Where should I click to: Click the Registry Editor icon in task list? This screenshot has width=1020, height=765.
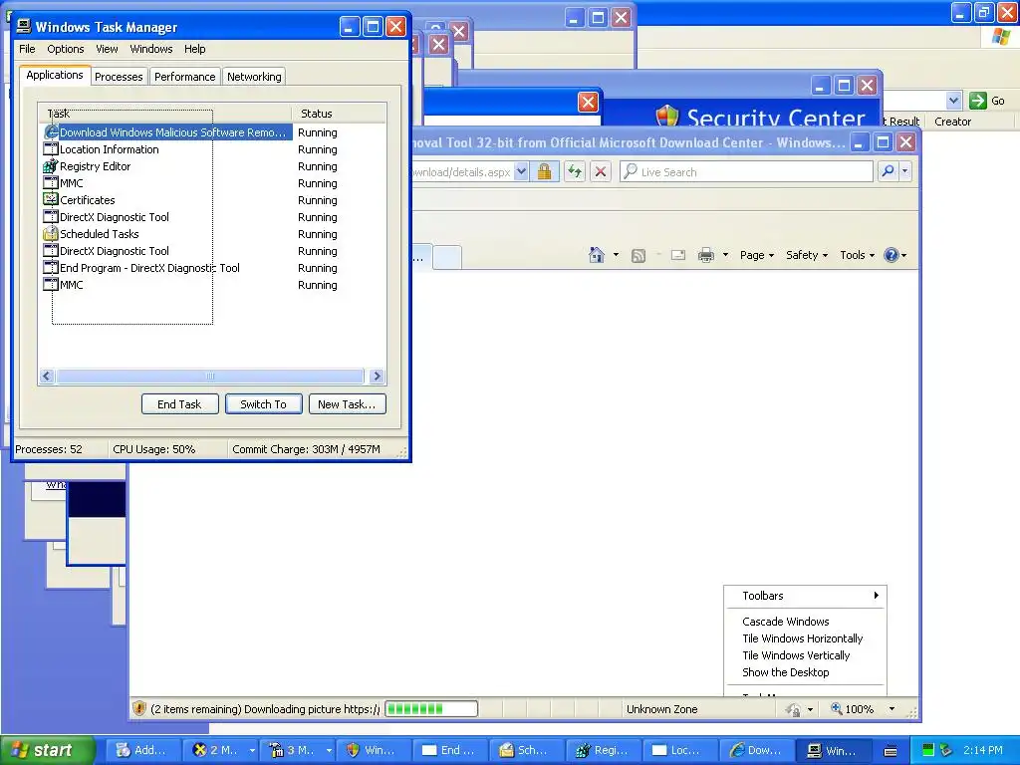pyautogui.click(x=51, y=166)
